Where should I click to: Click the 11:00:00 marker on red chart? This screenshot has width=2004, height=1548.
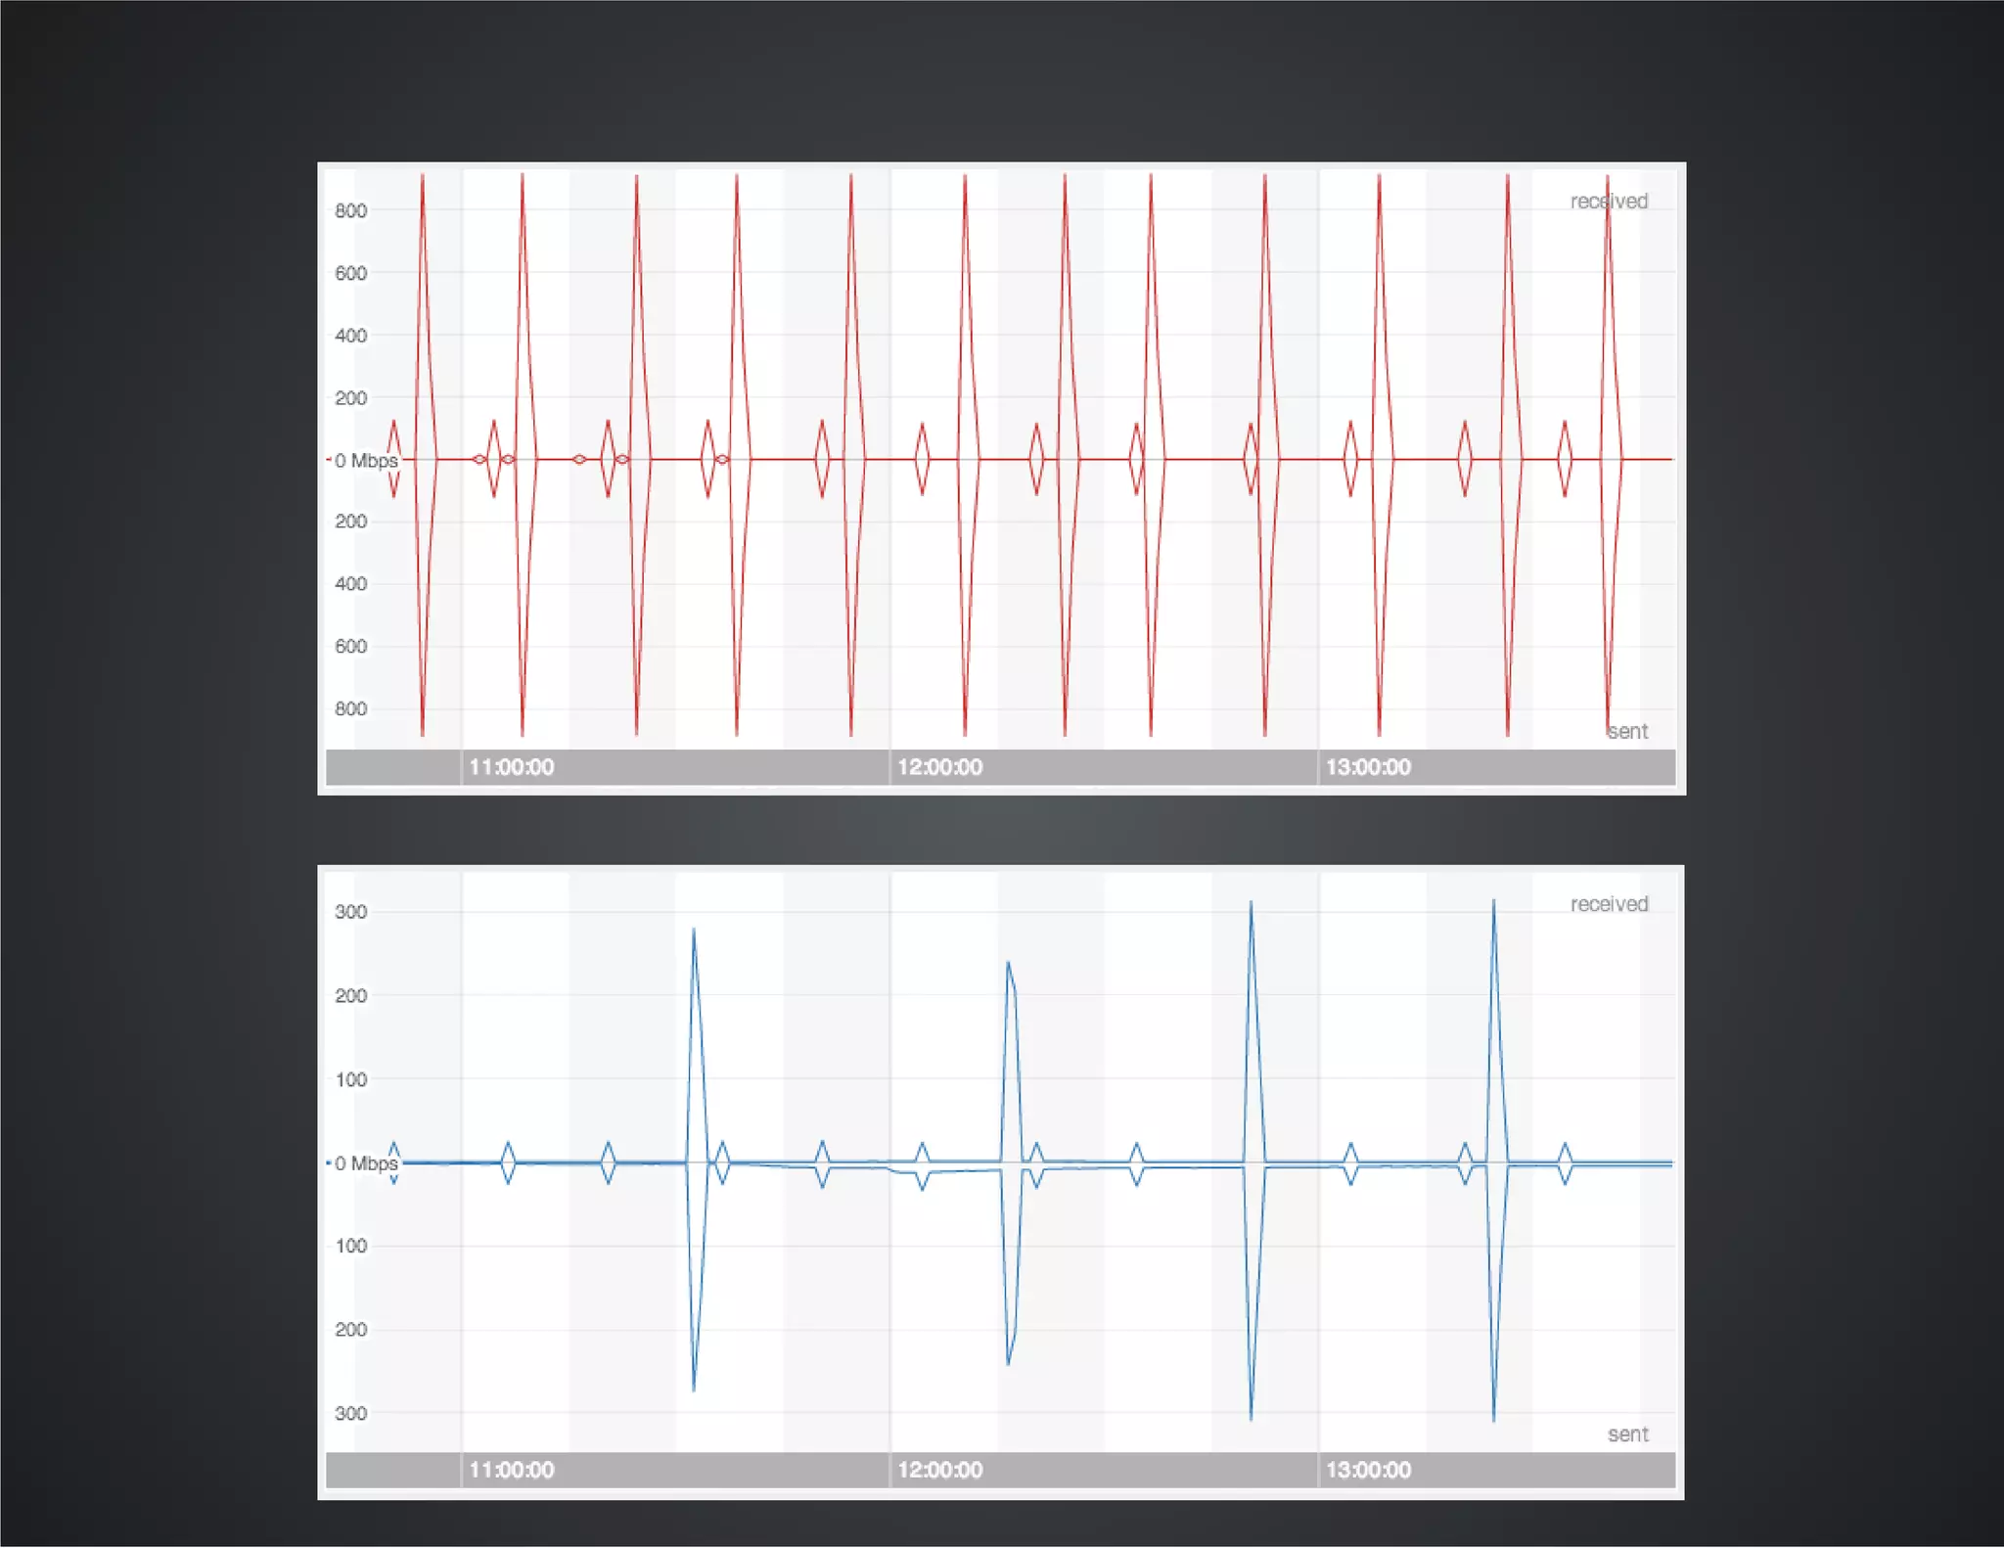[x=511, y=767]
